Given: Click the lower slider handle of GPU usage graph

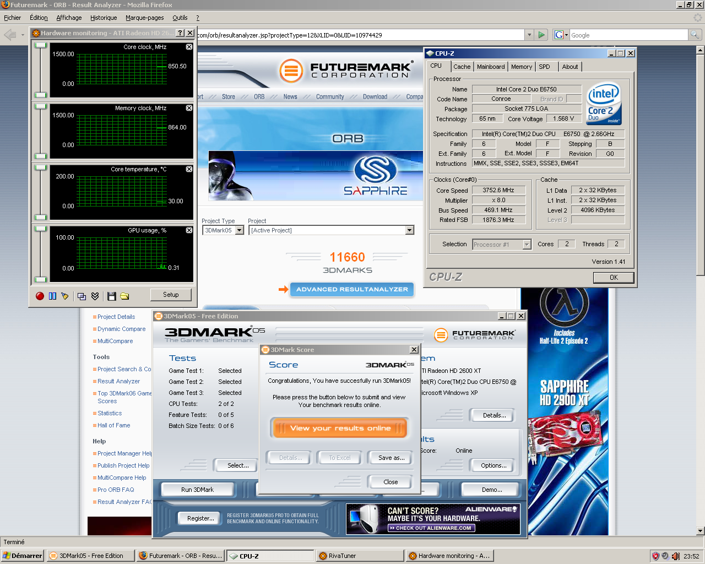Looking at the screenshot, I should point(41,279).
